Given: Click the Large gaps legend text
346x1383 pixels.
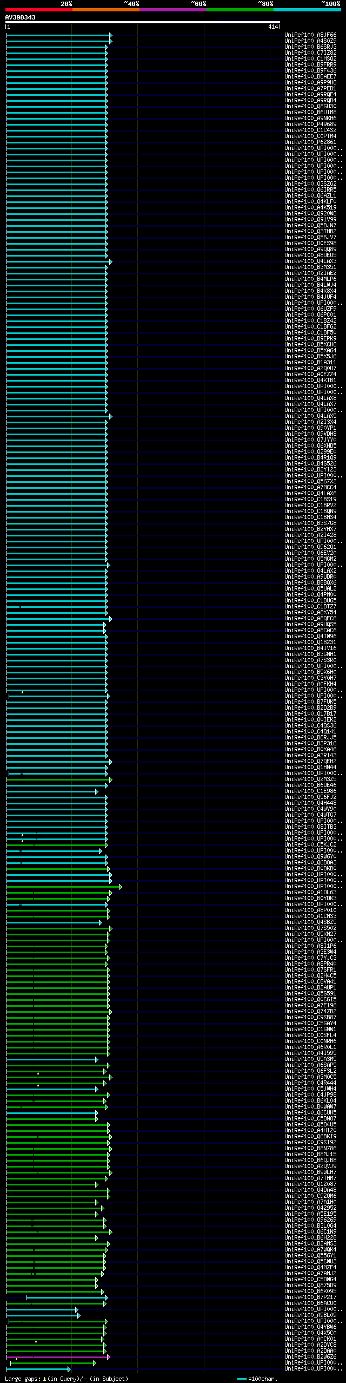Looking at the screenshot, I should pos(66,1379).
